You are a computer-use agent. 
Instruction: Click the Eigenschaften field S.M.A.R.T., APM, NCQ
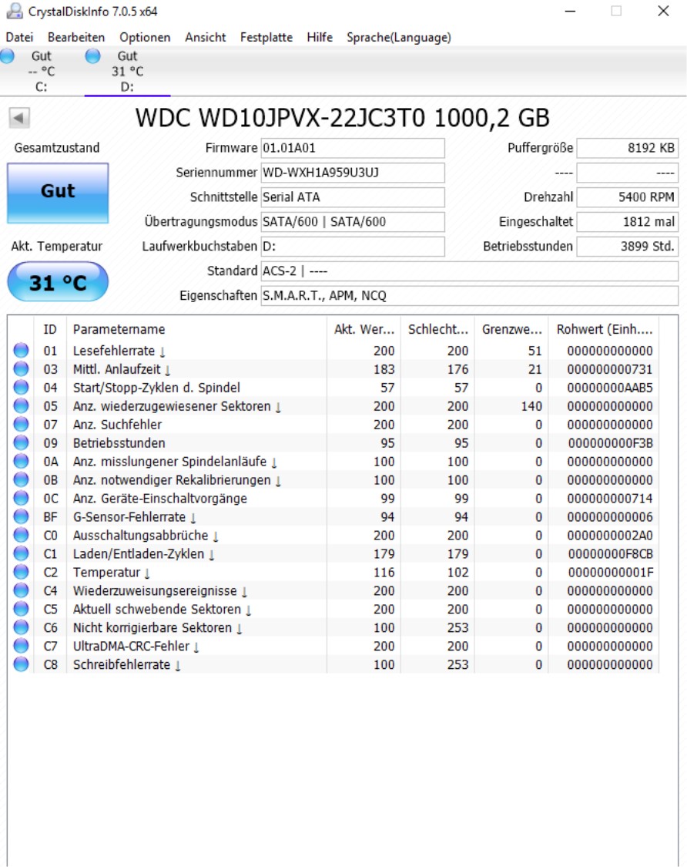point(469,295)
